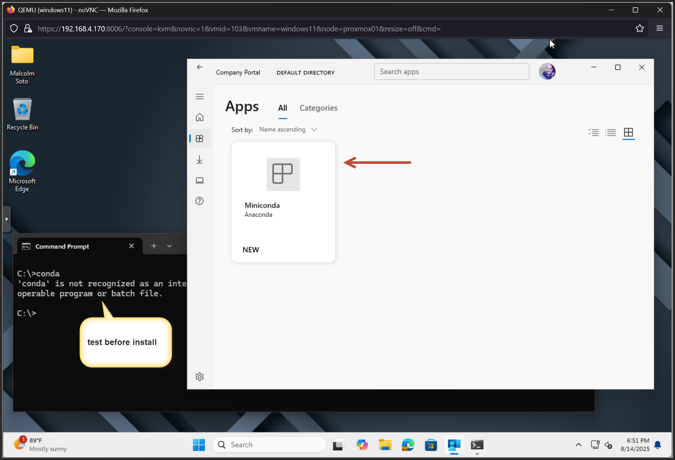Open the Firefox application menu
The height and width of the screenshot is (460, 675).
[x=659, y=28]
